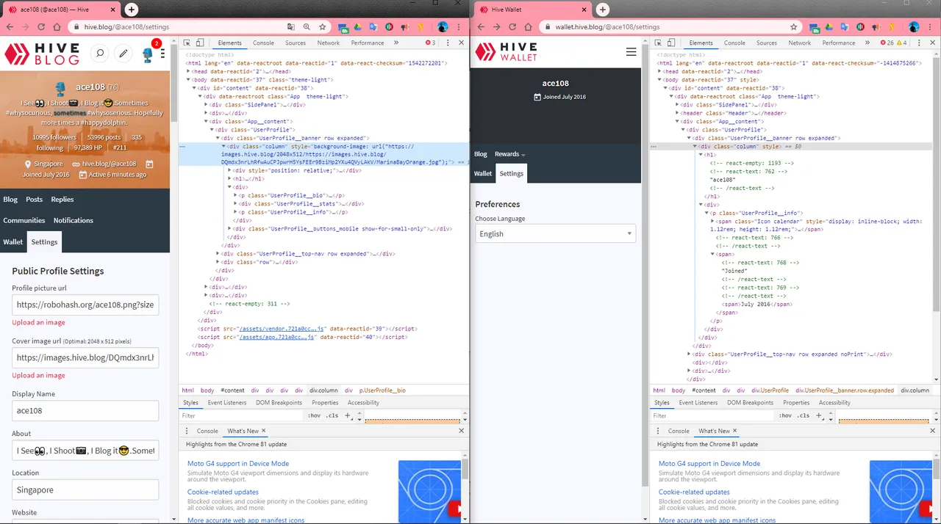Activate inspect-element picker in right DevTools

click(x=659, y=43)
